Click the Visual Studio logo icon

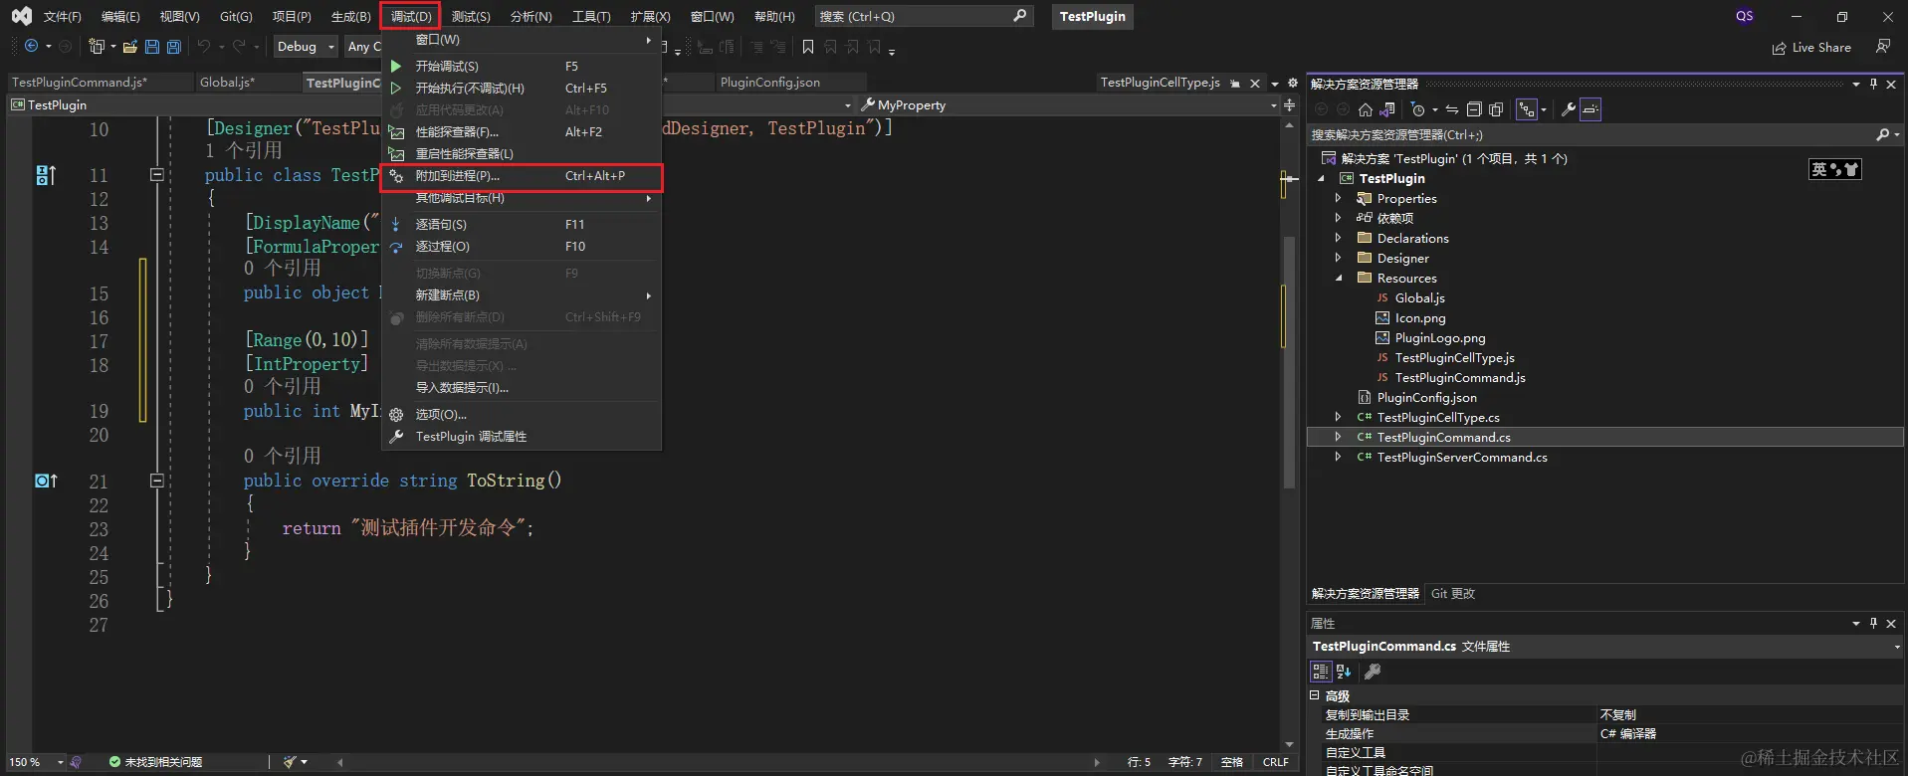click(x=21, y=16)
